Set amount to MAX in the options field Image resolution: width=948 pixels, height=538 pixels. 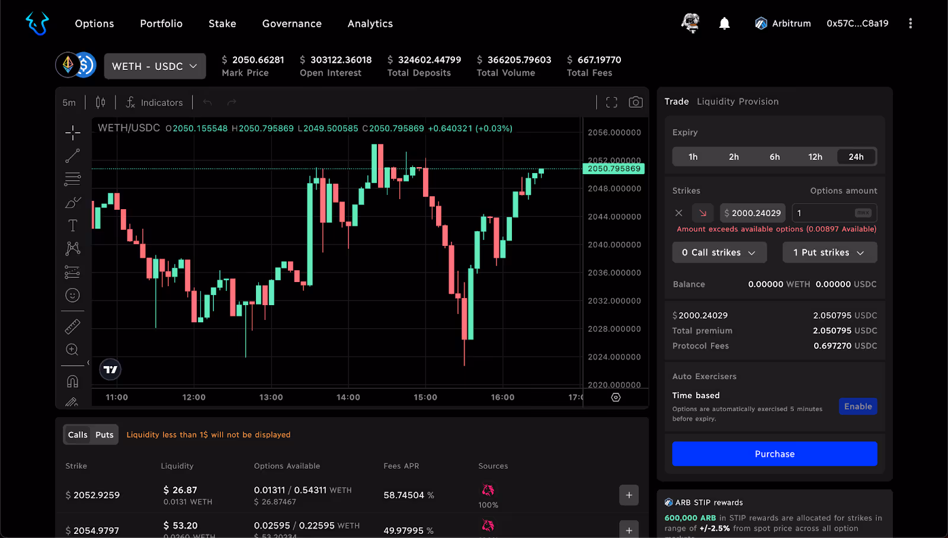864,213
